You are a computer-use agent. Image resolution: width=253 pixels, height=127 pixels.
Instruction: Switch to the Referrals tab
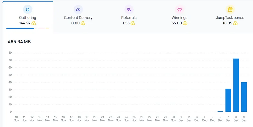[x=129, y=16]
